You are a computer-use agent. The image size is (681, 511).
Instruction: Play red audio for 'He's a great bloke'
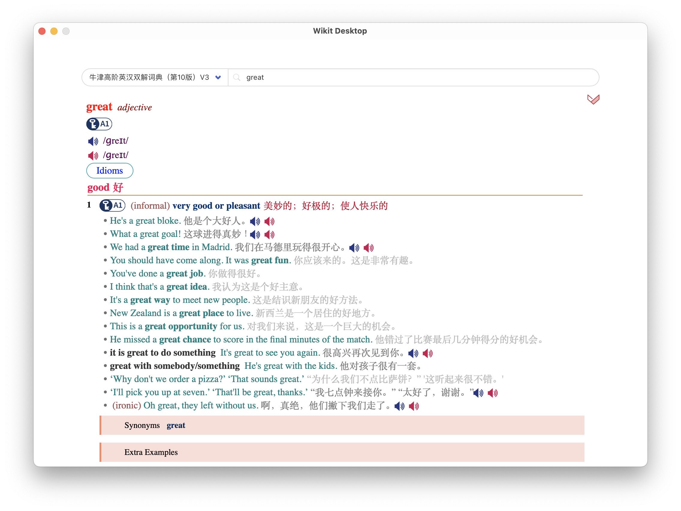click(x=269, y=222)
